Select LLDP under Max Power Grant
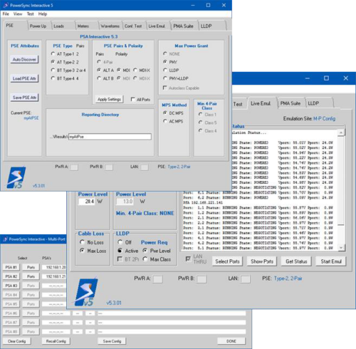 click(x=165, y=70)
